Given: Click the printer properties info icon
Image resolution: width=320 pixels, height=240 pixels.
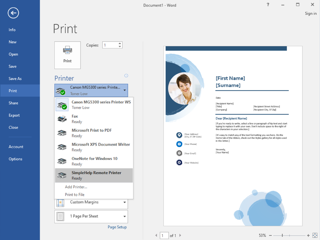Looking at the screenshot, I should click(x=126, y=76).
